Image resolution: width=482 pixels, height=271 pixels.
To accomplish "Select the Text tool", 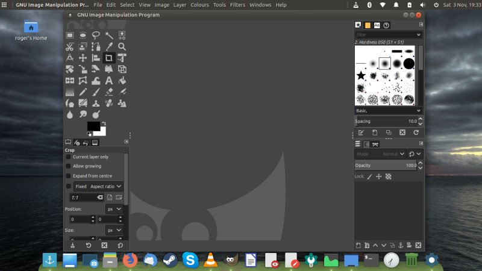I will 109,81.
